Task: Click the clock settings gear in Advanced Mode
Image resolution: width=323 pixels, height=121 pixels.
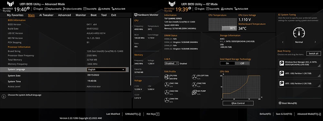Action: click(28, 8)
